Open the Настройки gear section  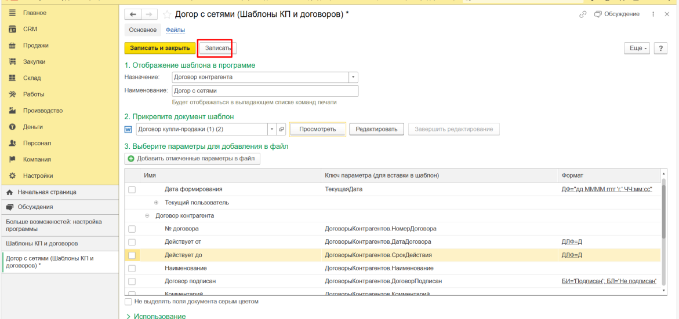(x=12, y=175)
